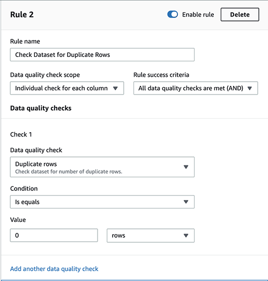The width and height of the screenshot is (268, 281).
Task: Open the Condition dropdown showing Is equals
Action: (102, 202)
